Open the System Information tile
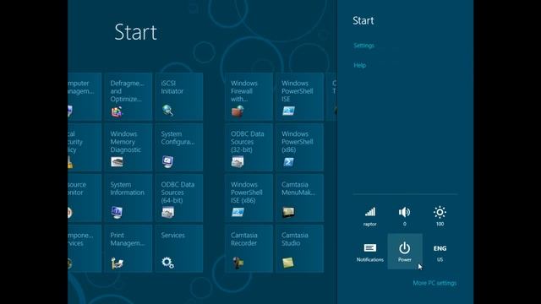541x304 pixels. pos(128,198)
